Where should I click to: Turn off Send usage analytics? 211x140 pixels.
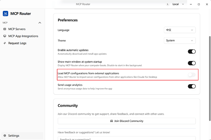pos(192,86)
